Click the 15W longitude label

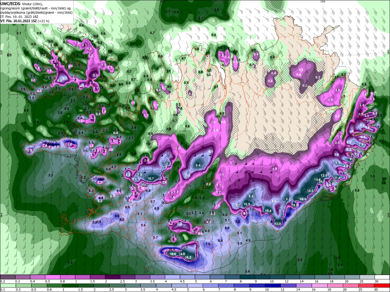pyautogui.click(x=323, y=2)
